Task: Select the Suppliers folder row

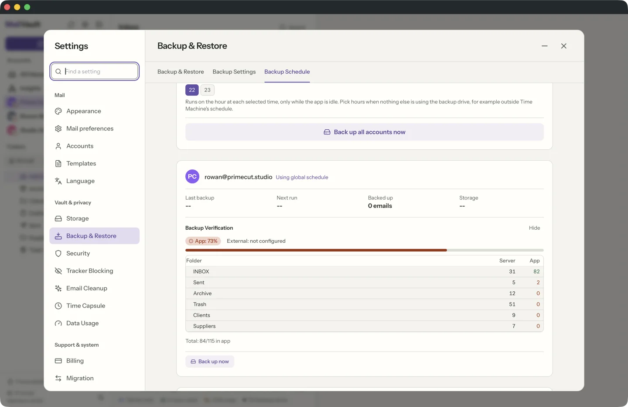Action: coord(365,326)
